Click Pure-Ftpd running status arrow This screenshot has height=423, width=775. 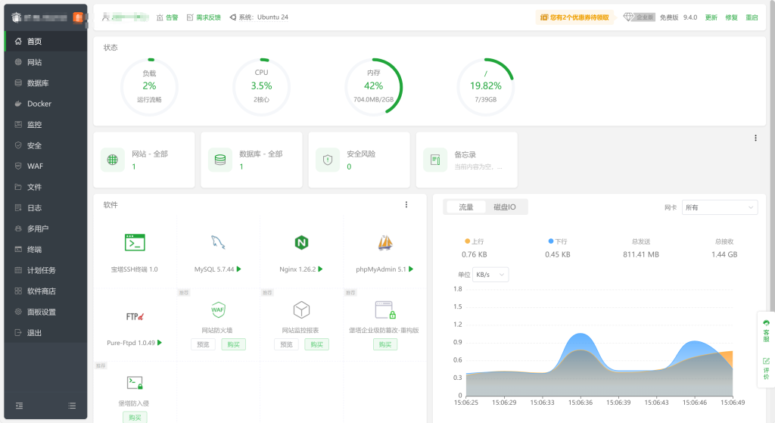(x=160, y=343)
